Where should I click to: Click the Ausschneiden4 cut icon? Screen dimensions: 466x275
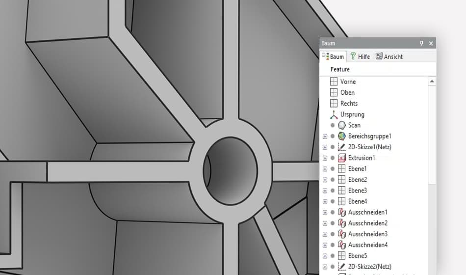tap(342, 245)
